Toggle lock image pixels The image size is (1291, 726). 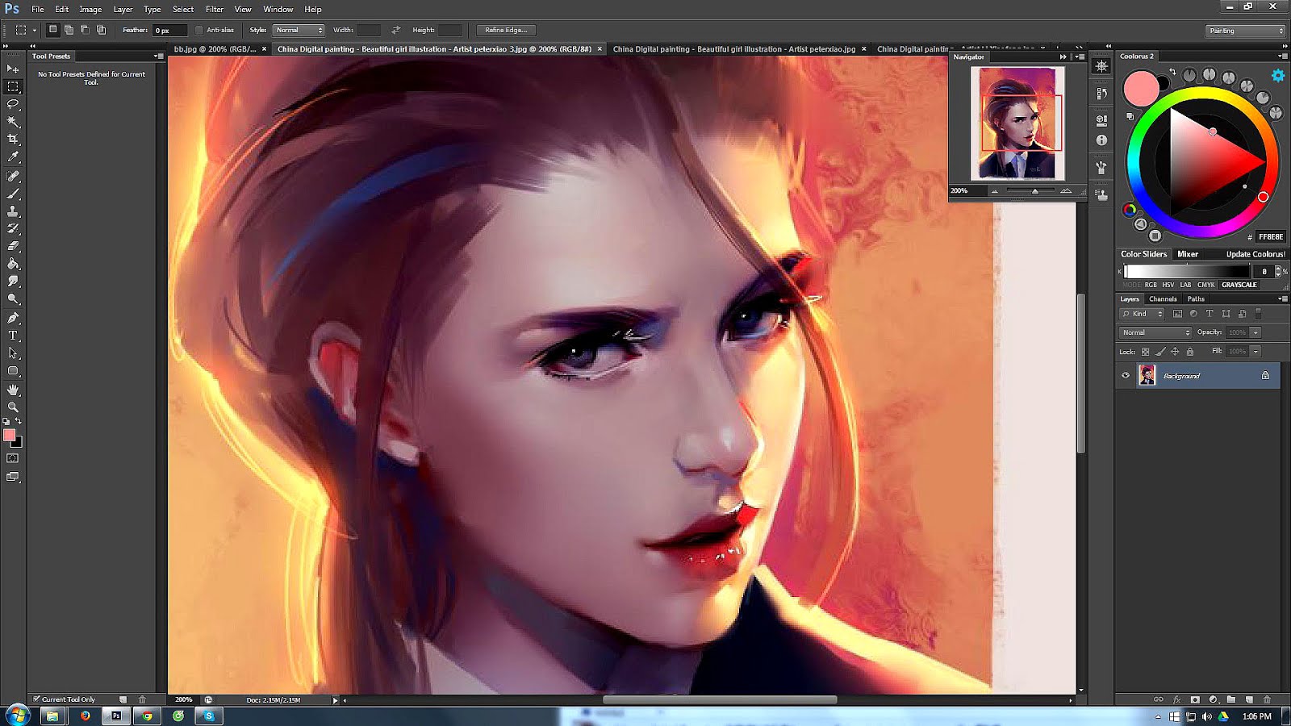pos(1160,352)
